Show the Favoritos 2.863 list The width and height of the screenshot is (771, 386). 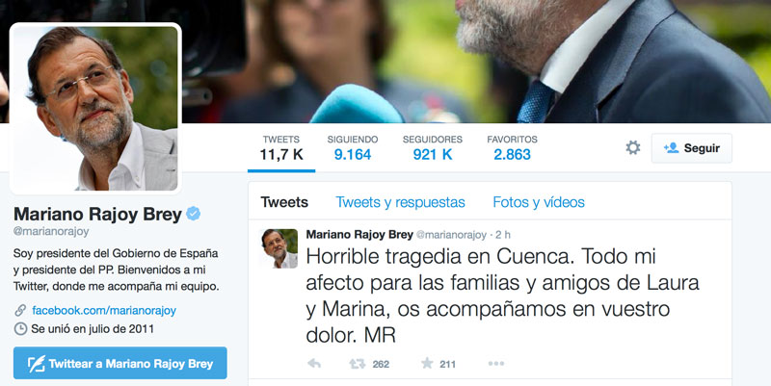(x=512, y=148)
